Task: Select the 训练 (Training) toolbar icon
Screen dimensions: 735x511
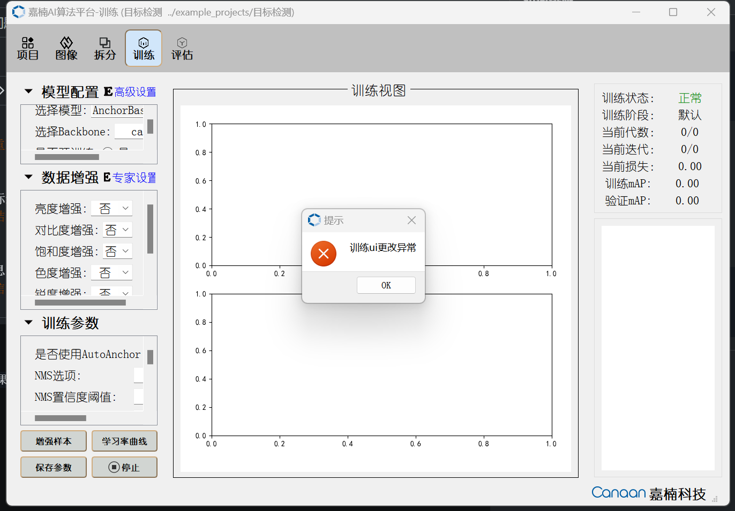Action: click(144, 48)
